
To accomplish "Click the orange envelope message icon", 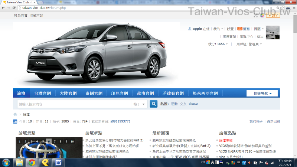I will point(240,29).
